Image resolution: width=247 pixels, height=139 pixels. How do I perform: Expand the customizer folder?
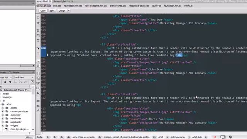point(3,115)
